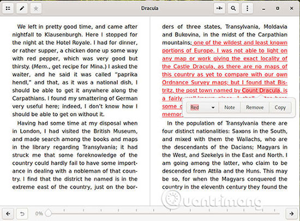Image resolution: width=300 pixels, height=221 pixels.
Task: Bookmark this page with the star icon
Action: click(36, 8)
